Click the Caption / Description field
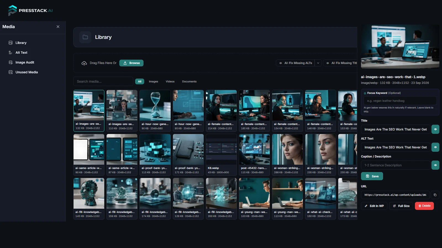 click(396, 165)
